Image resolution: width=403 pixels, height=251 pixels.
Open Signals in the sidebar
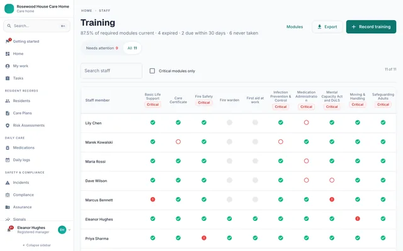(x=20, y=219)
